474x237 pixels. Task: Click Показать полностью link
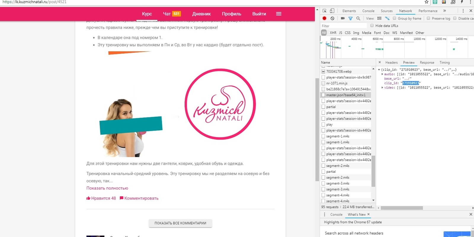107,188
